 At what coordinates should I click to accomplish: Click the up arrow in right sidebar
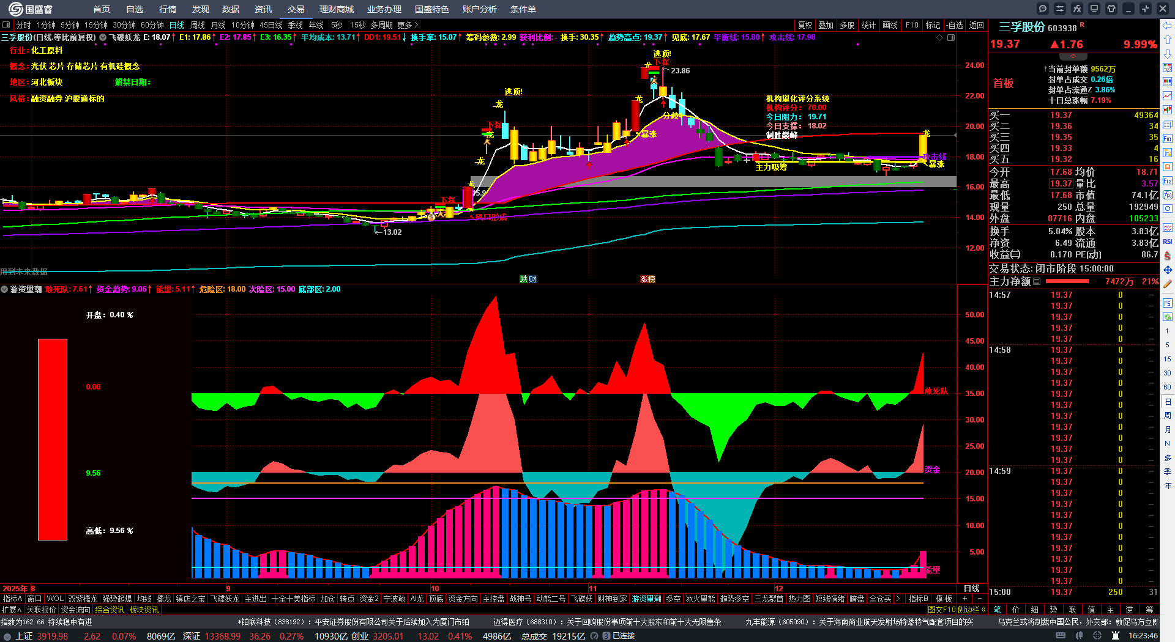(x=1168, y=39)
